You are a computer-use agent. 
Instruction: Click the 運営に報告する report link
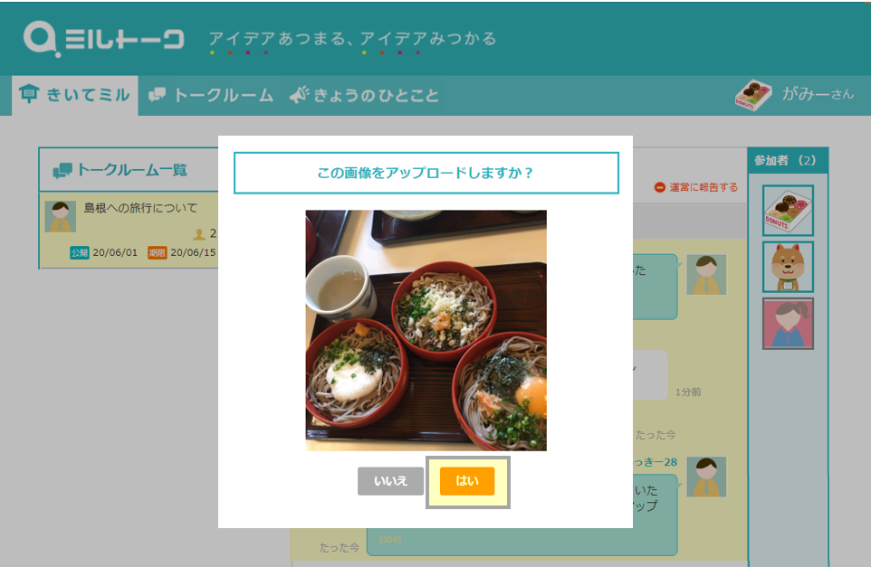[695, 187]
